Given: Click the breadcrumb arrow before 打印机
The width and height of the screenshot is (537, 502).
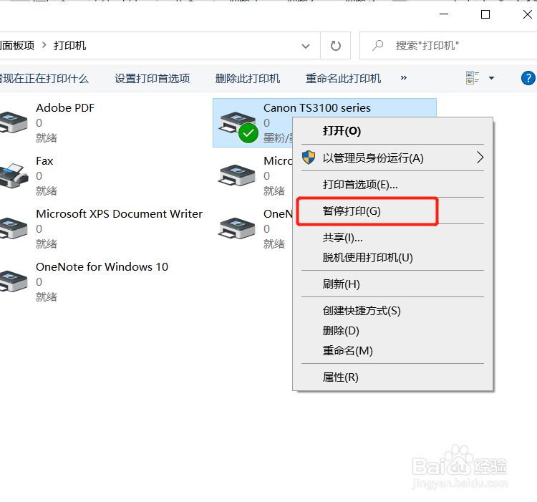Looking at the screenshot, I should click(x=44, y=45).
